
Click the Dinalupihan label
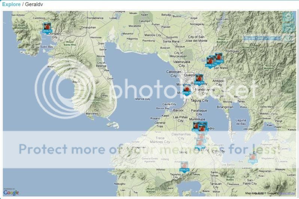[89, 27]
